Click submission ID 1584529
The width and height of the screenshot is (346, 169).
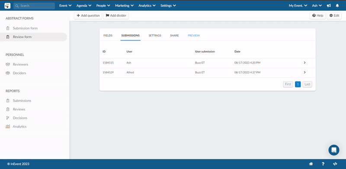click(x=108, y=72)
